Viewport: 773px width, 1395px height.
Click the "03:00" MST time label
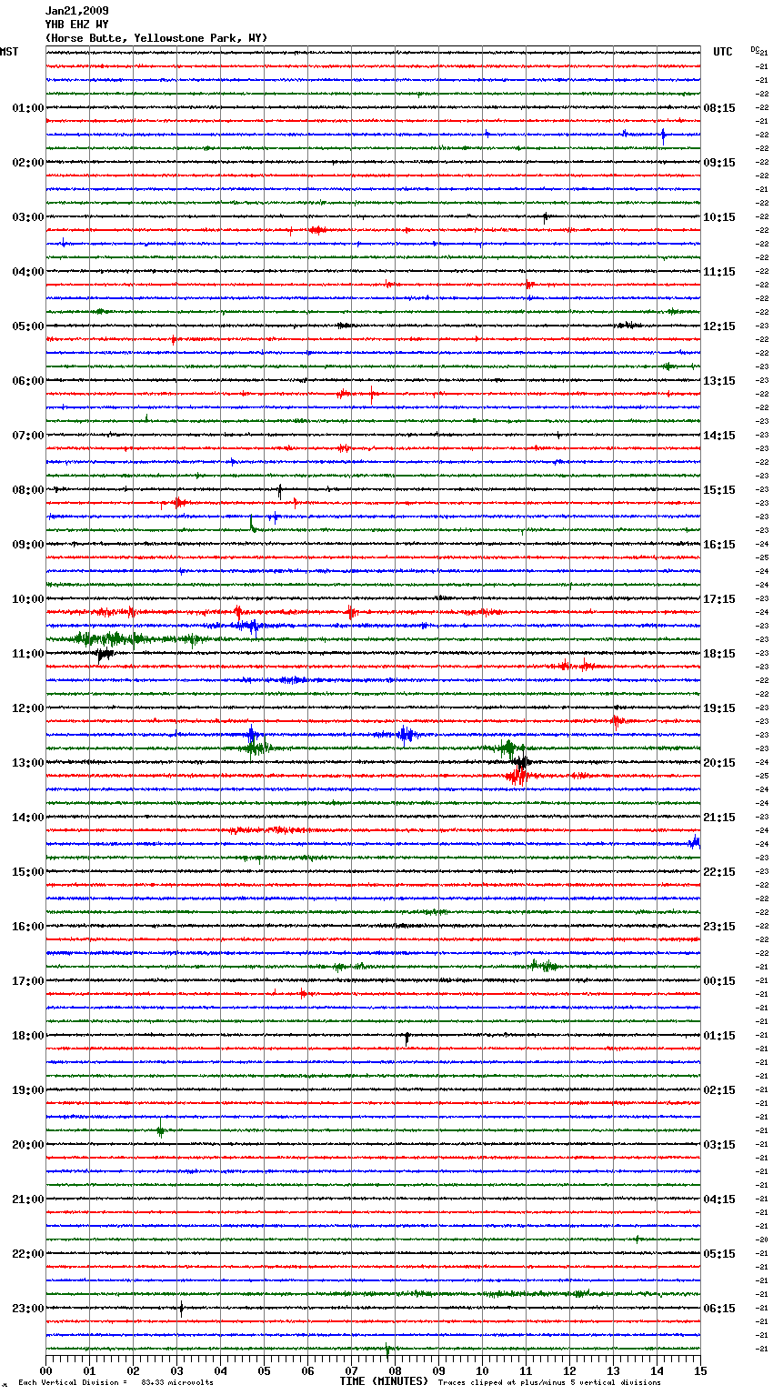click(28, 217)
